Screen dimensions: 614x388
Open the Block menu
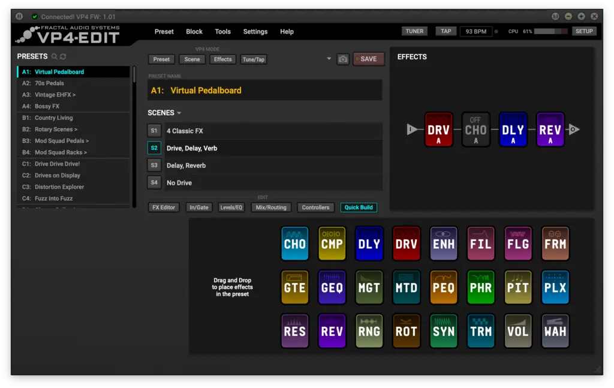pyautogui.click(x=194, y=32)
